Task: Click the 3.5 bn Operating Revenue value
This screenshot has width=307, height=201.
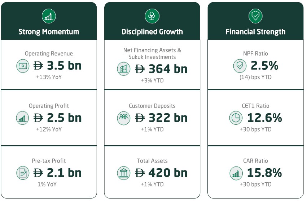Action: coord(57,66)
